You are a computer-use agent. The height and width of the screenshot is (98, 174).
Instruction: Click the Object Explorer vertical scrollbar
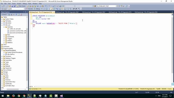pos(27,54)
